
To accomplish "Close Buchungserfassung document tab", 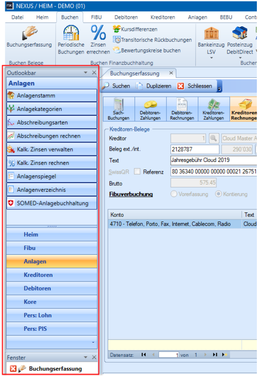I will click(171, 73).
